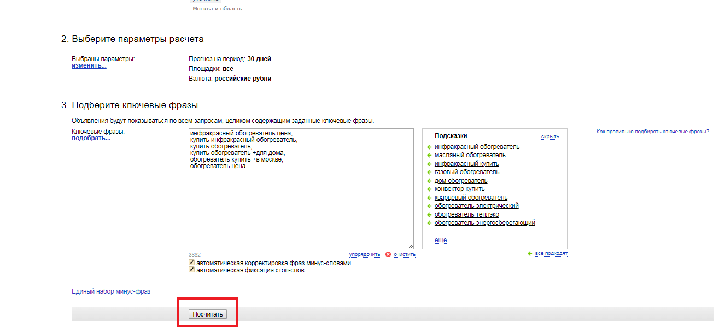
Task: Click arrow icon beside 'обогреватель энергосберегающий'
Action: pos(430,223)
